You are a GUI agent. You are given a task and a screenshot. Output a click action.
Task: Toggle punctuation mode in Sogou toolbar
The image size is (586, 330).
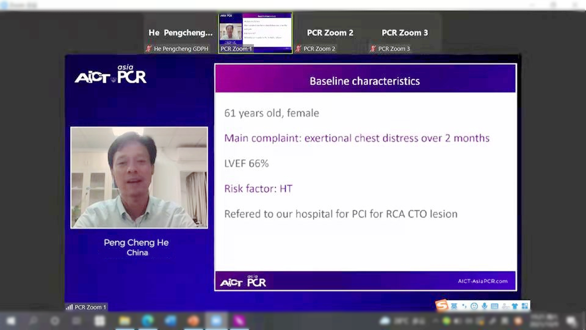coord(464,306)
